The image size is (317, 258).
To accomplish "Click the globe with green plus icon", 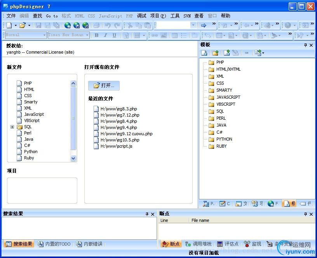I will point(85,25).
